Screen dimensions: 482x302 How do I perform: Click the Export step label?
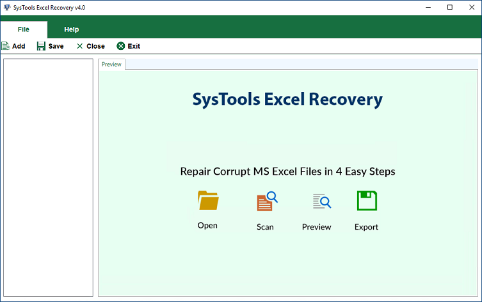click(x=366, y=227)
